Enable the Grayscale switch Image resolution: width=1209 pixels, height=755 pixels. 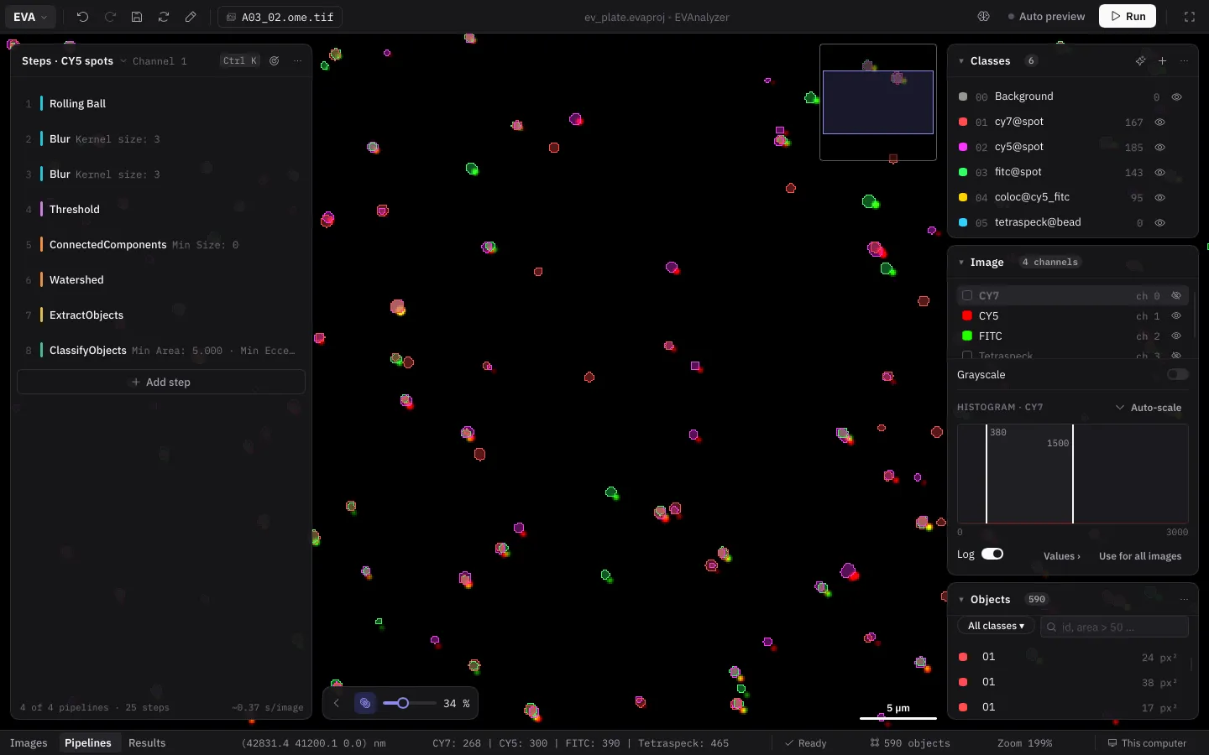[x=1178, y=375]
